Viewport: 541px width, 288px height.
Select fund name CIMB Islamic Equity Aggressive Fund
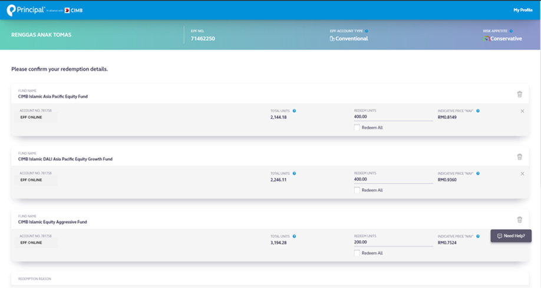tap(52, 222)
